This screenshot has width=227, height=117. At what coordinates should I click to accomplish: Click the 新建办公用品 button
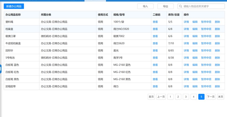[x=14, y=6]
